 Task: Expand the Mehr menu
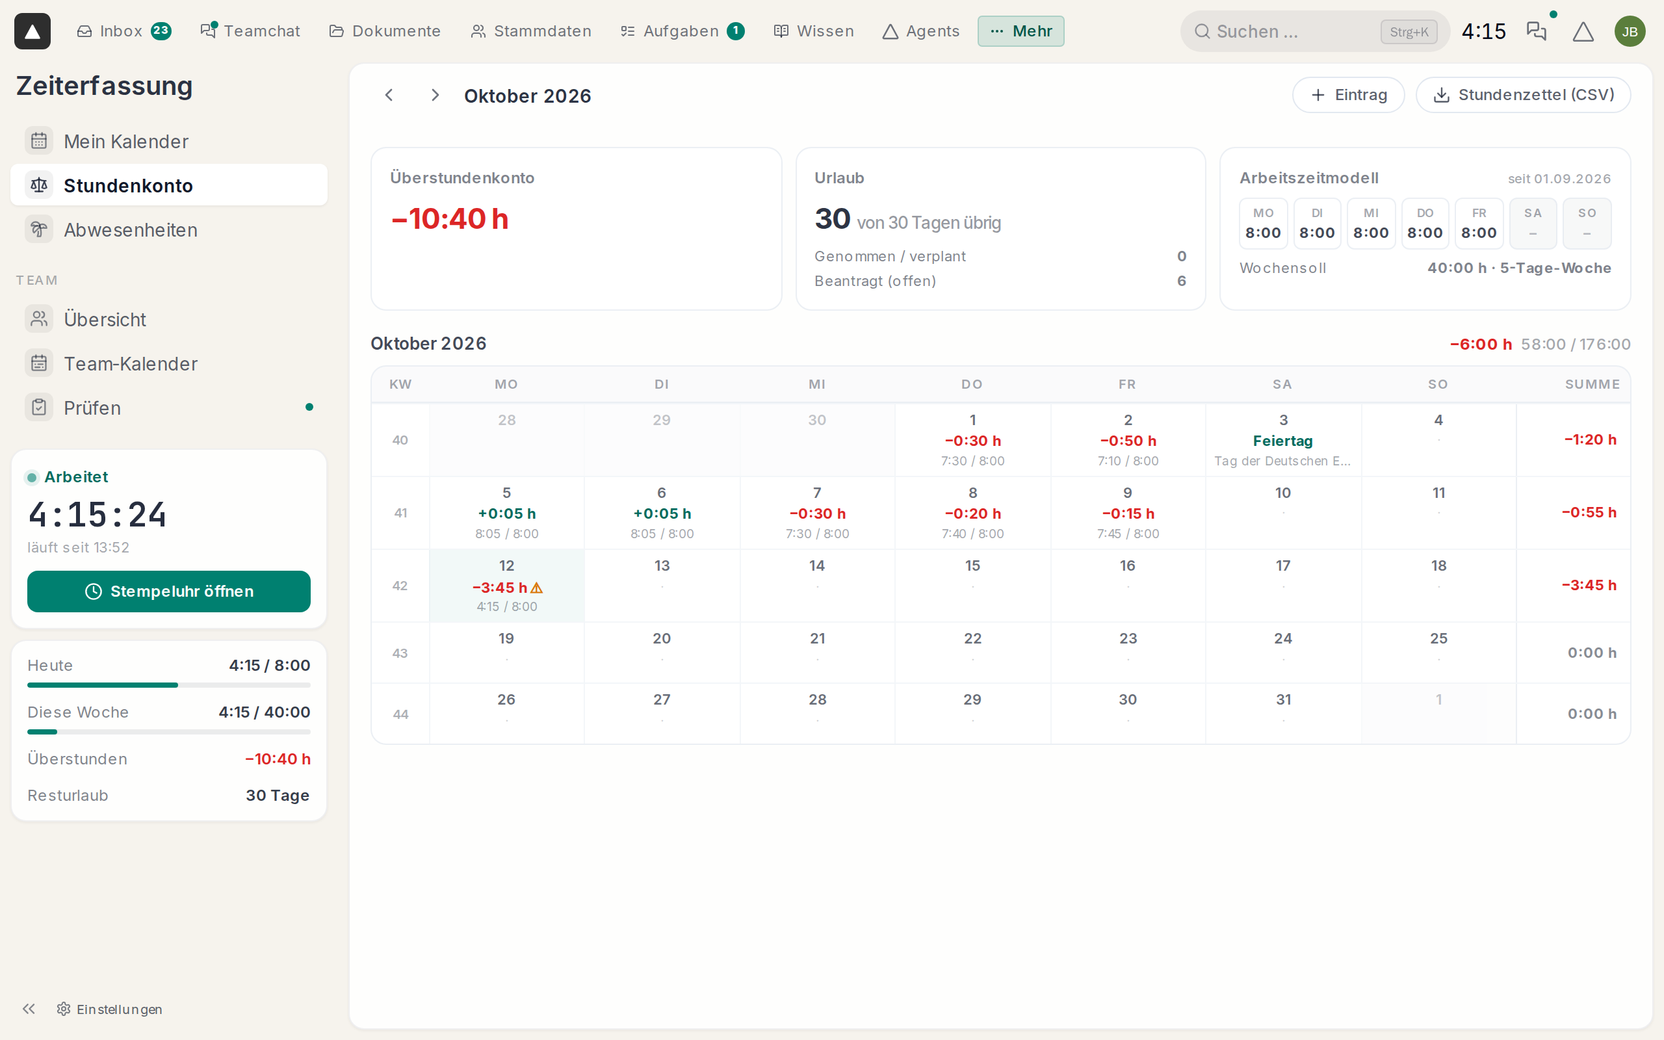pyautogui.click(x=1020, y=31)
